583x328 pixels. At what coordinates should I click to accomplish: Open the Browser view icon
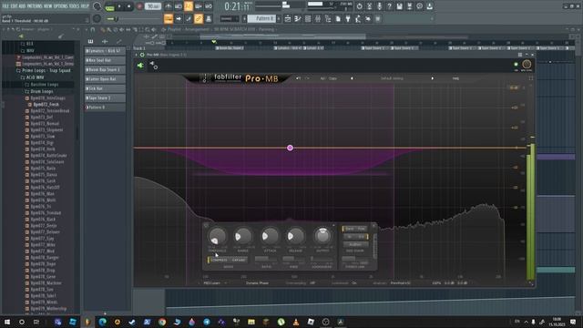click(x=328, y=18)
